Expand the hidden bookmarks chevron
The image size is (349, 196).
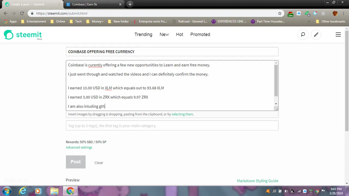(309, 21)
